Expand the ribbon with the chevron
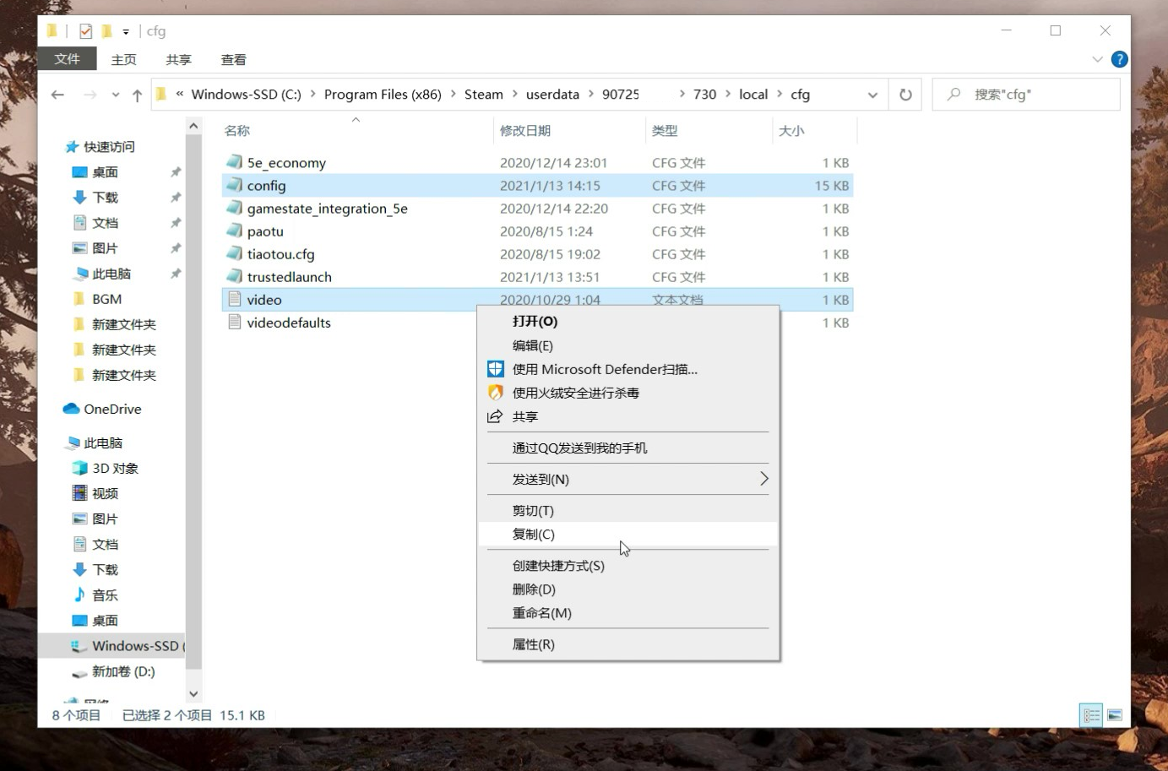Image resolution: width=1168 pixels, height=771 pixels. 1097,59
